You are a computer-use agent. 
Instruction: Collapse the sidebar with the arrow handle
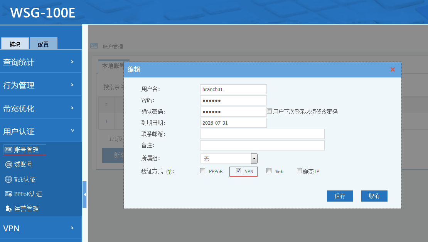84,194
